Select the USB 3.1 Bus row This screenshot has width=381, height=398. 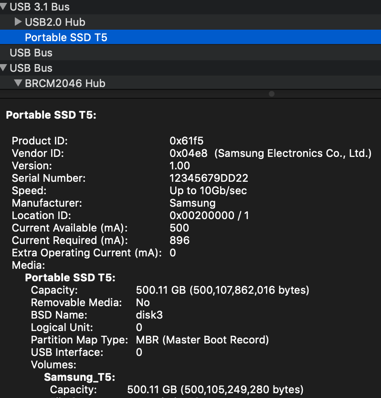tap(40, 7)
